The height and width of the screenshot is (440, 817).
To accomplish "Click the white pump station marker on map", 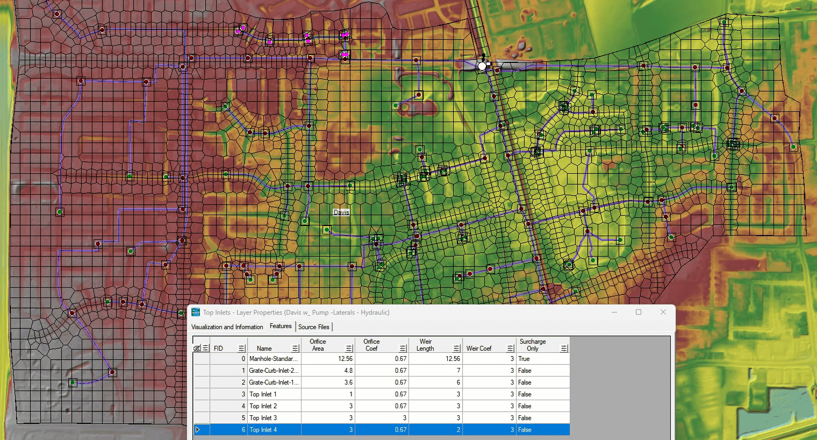I will point(482,66).
